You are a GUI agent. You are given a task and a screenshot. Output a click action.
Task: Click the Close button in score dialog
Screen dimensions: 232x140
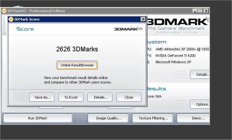(129, 97)
